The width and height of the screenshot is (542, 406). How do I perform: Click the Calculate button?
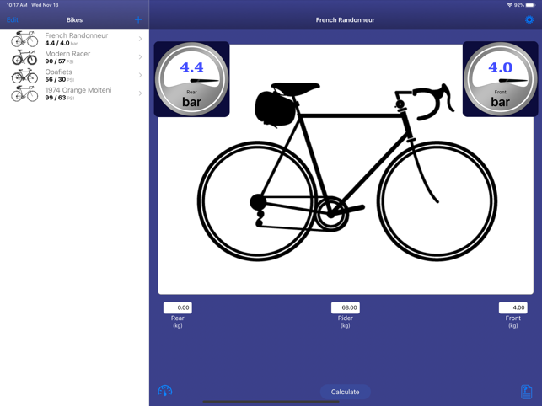click(345, 392)
